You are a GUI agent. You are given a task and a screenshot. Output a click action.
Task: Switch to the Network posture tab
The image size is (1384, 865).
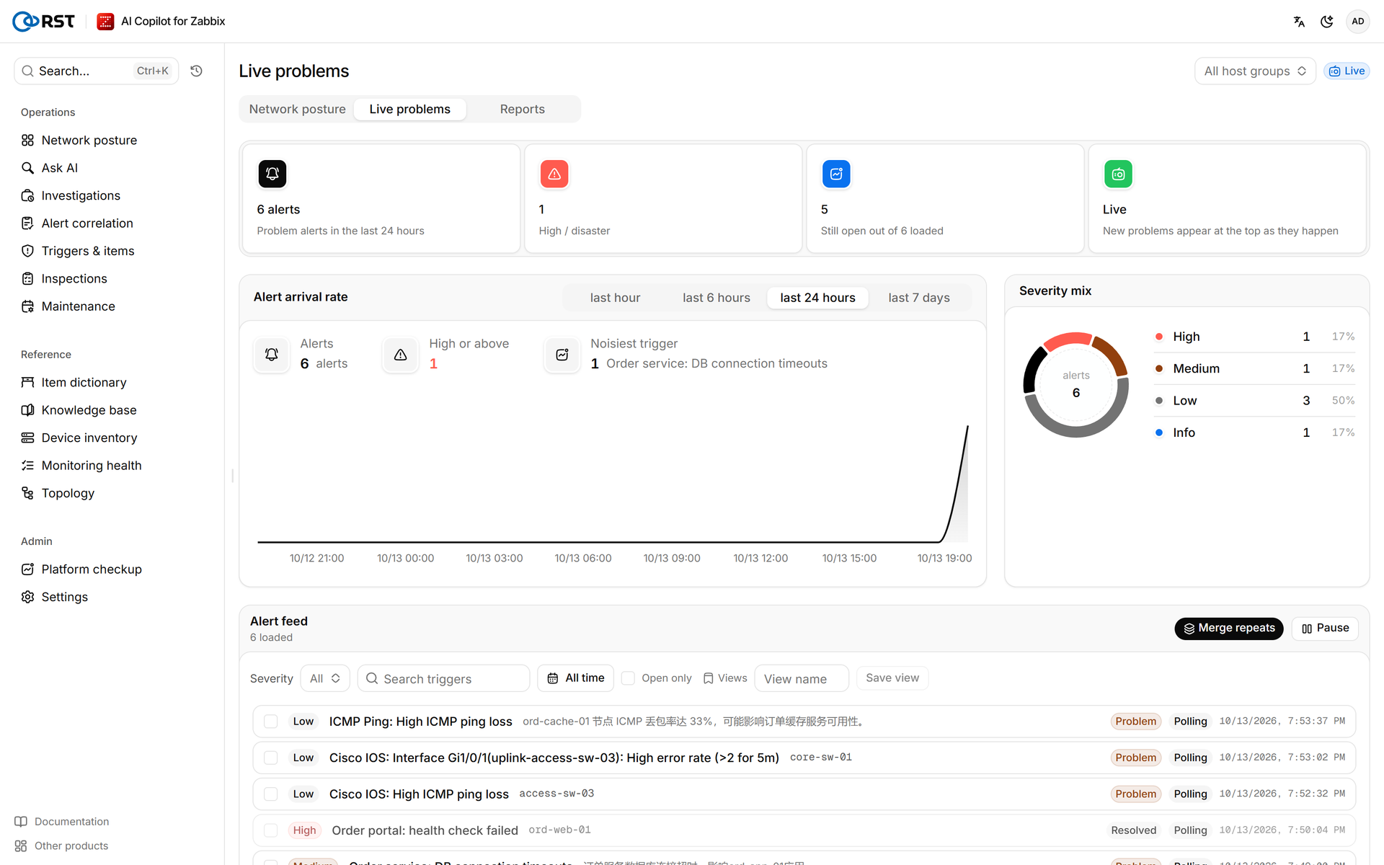pos(297,109)
